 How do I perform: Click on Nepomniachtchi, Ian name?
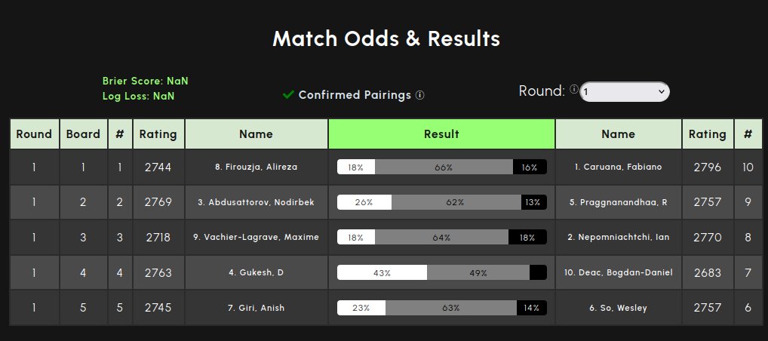coord(618,237)
